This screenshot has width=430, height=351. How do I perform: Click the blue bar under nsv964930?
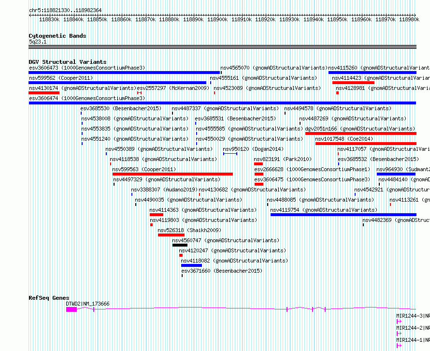[396, 174]
